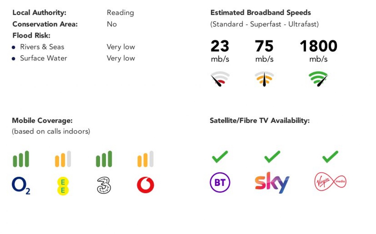
Task: Click the EE signal strength bars
Action: [x=63, y=159]
